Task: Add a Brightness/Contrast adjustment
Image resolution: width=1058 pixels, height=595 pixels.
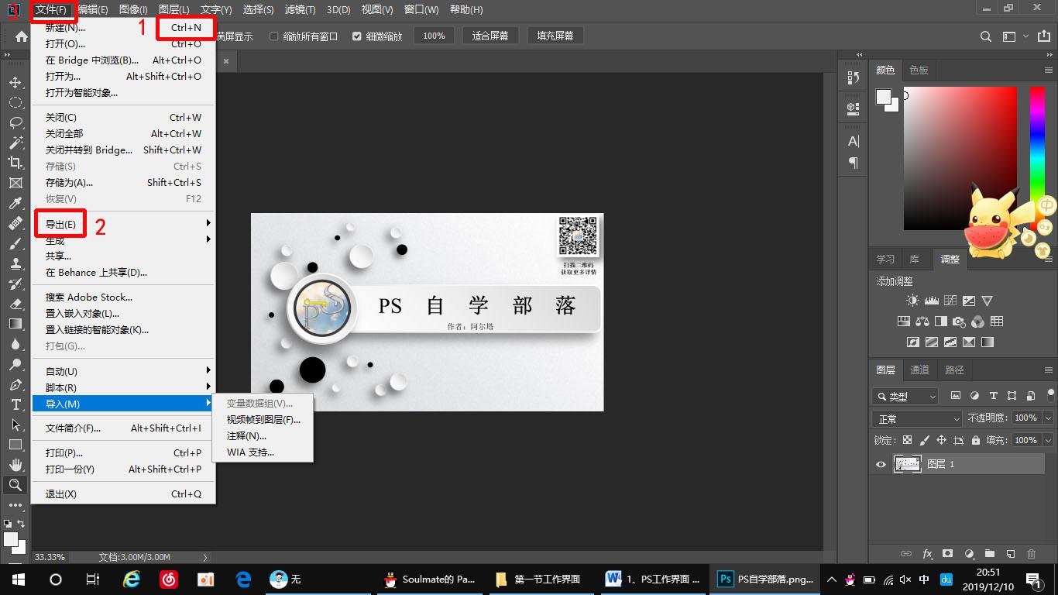Action: (x=913, y=301)
